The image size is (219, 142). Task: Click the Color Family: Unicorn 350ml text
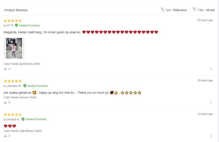tap(20, 97)
